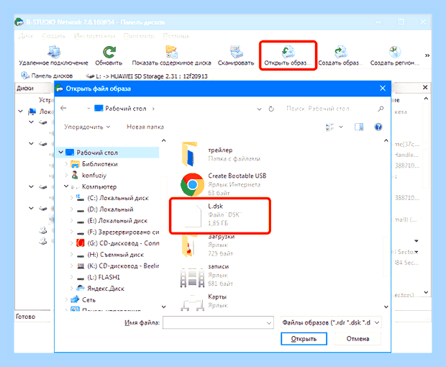This screenshot has width=446, height=367.
Task: Open the Инструменты menu
Action: (x=94, y=36)
